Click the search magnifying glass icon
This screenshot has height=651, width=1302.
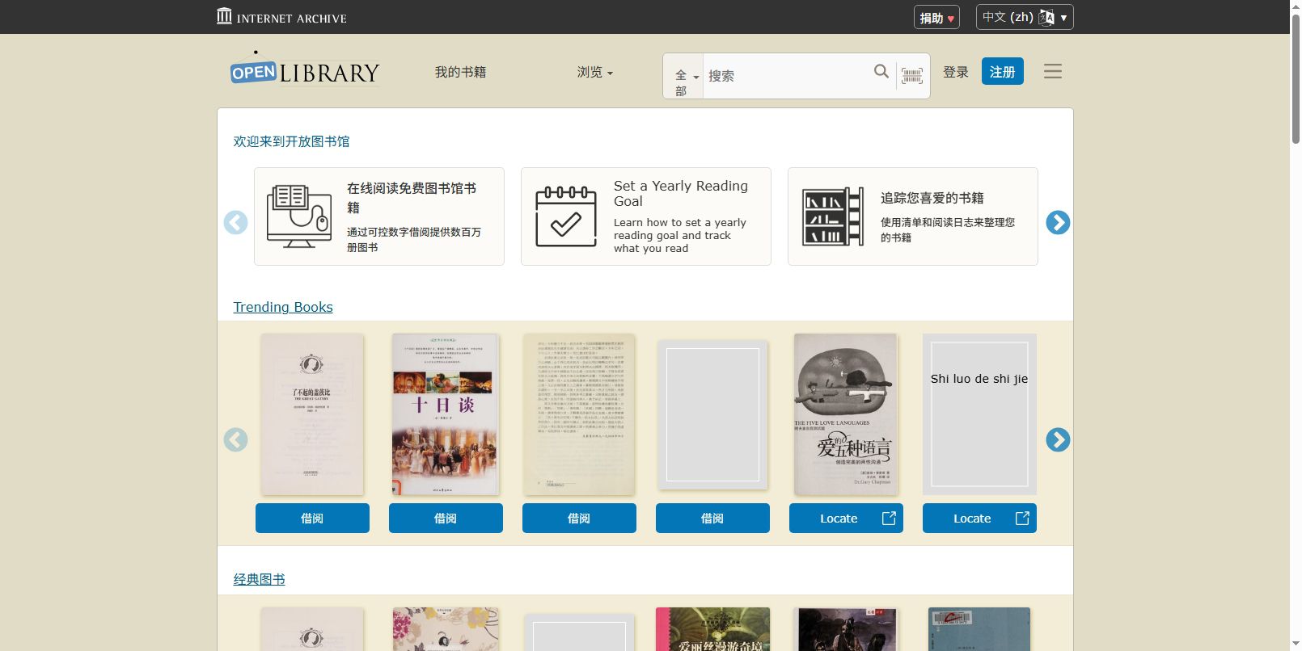pyautogui.click(x=881, y=72)
